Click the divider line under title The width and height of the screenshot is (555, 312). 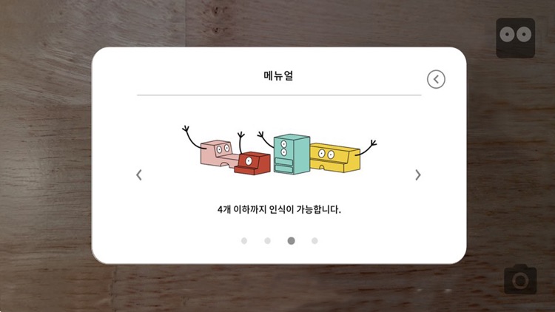[x=279, y=95]
